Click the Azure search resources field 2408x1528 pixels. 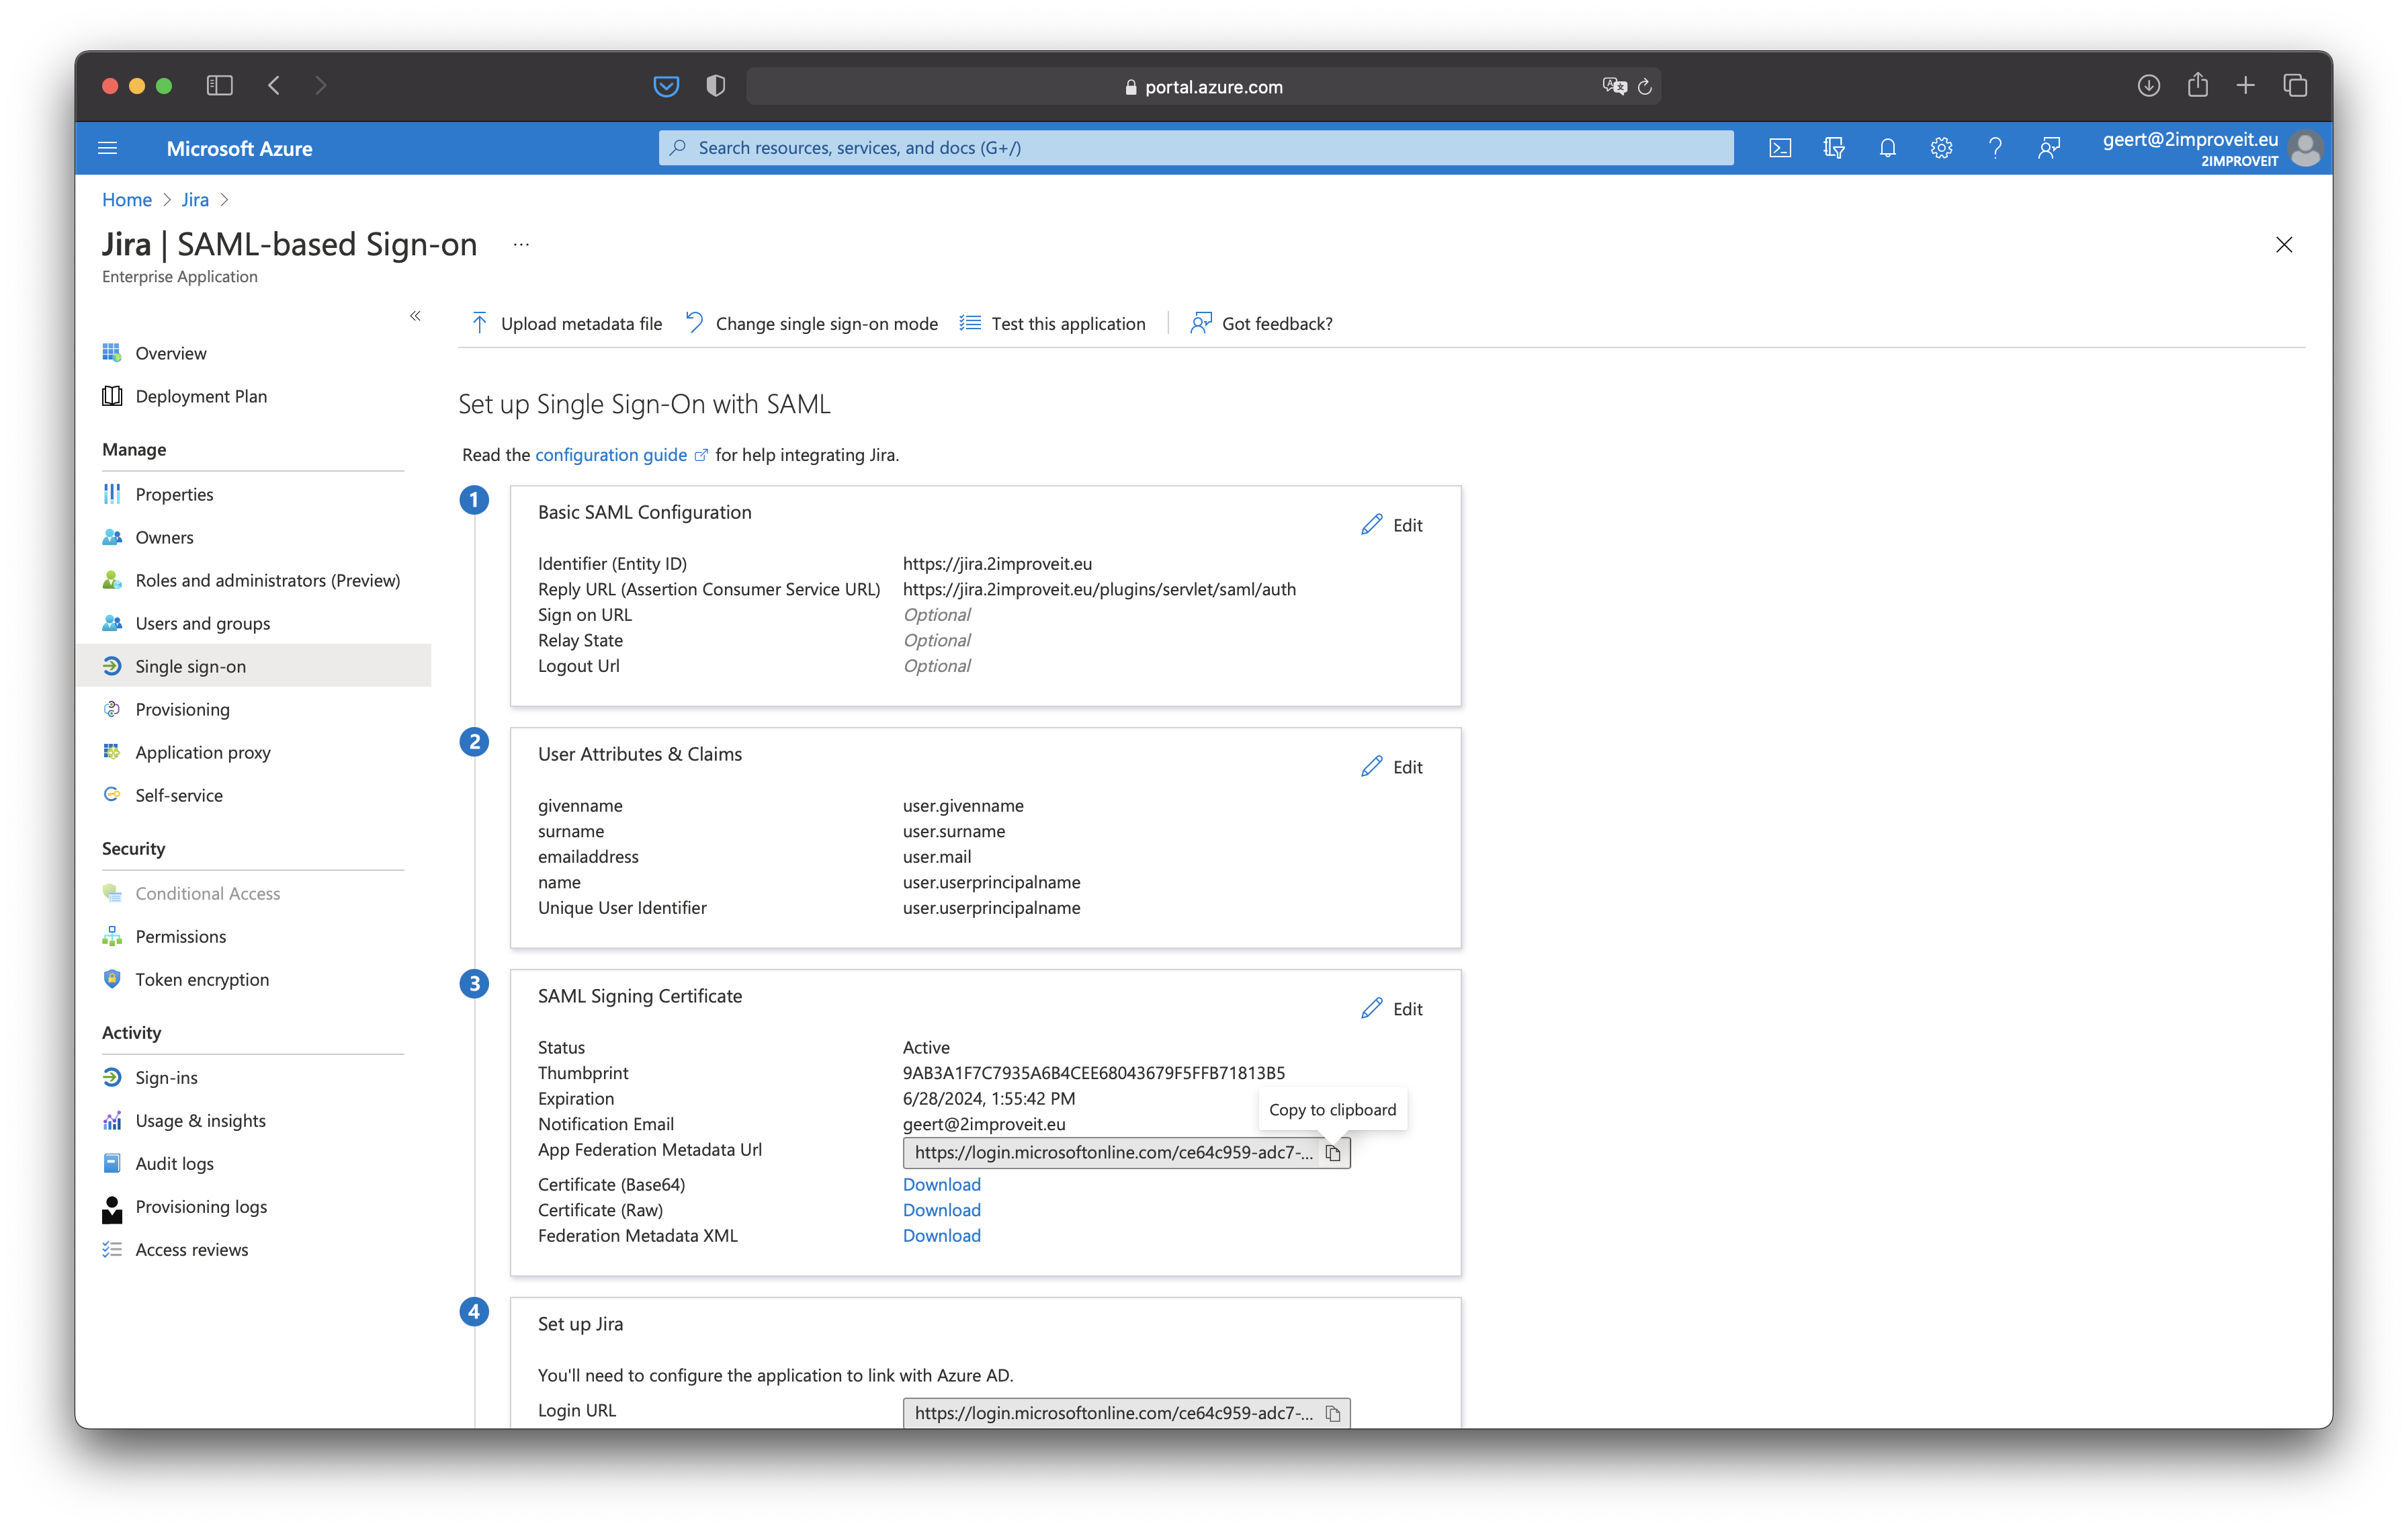point(1196,148)
